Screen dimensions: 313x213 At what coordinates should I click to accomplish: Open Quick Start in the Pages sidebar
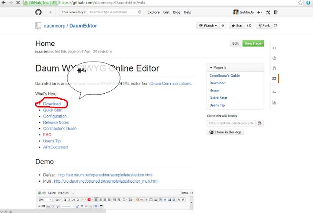(x=218, y=98)
